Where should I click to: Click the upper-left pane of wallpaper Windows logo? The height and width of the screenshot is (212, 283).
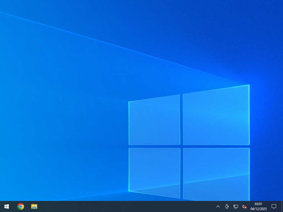(x=154, y=120)
